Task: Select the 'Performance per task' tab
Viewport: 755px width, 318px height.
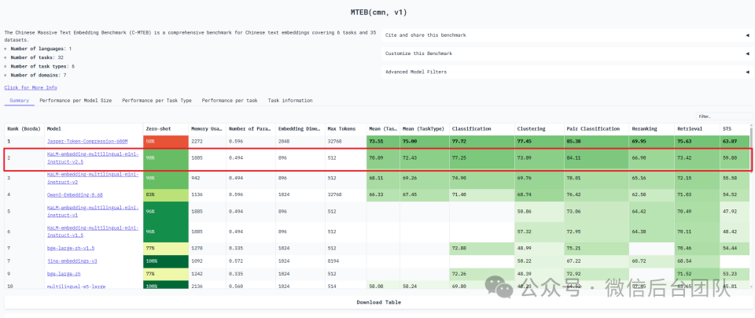Action: click(x=230, y=101)
